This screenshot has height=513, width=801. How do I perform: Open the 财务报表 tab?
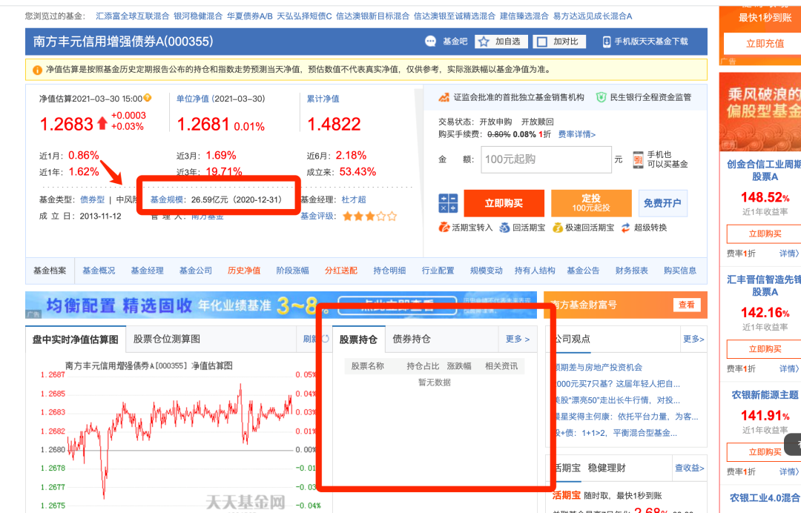pos(631,271)
